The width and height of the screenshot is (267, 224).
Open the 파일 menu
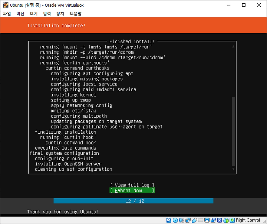pyautogui.click(x=7, y=14)
